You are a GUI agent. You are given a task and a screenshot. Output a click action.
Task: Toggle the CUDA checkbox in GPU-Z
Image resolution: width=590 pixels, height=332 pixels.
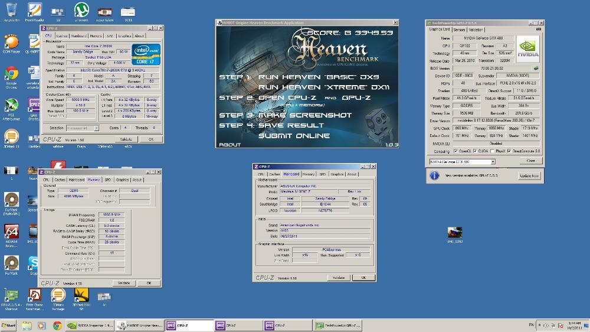(475, 151)
